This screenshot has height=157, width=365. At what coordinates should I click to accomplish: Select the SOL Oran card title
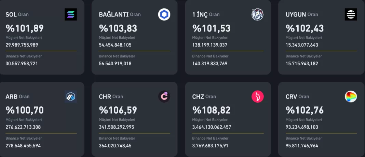tap(17, 14)
